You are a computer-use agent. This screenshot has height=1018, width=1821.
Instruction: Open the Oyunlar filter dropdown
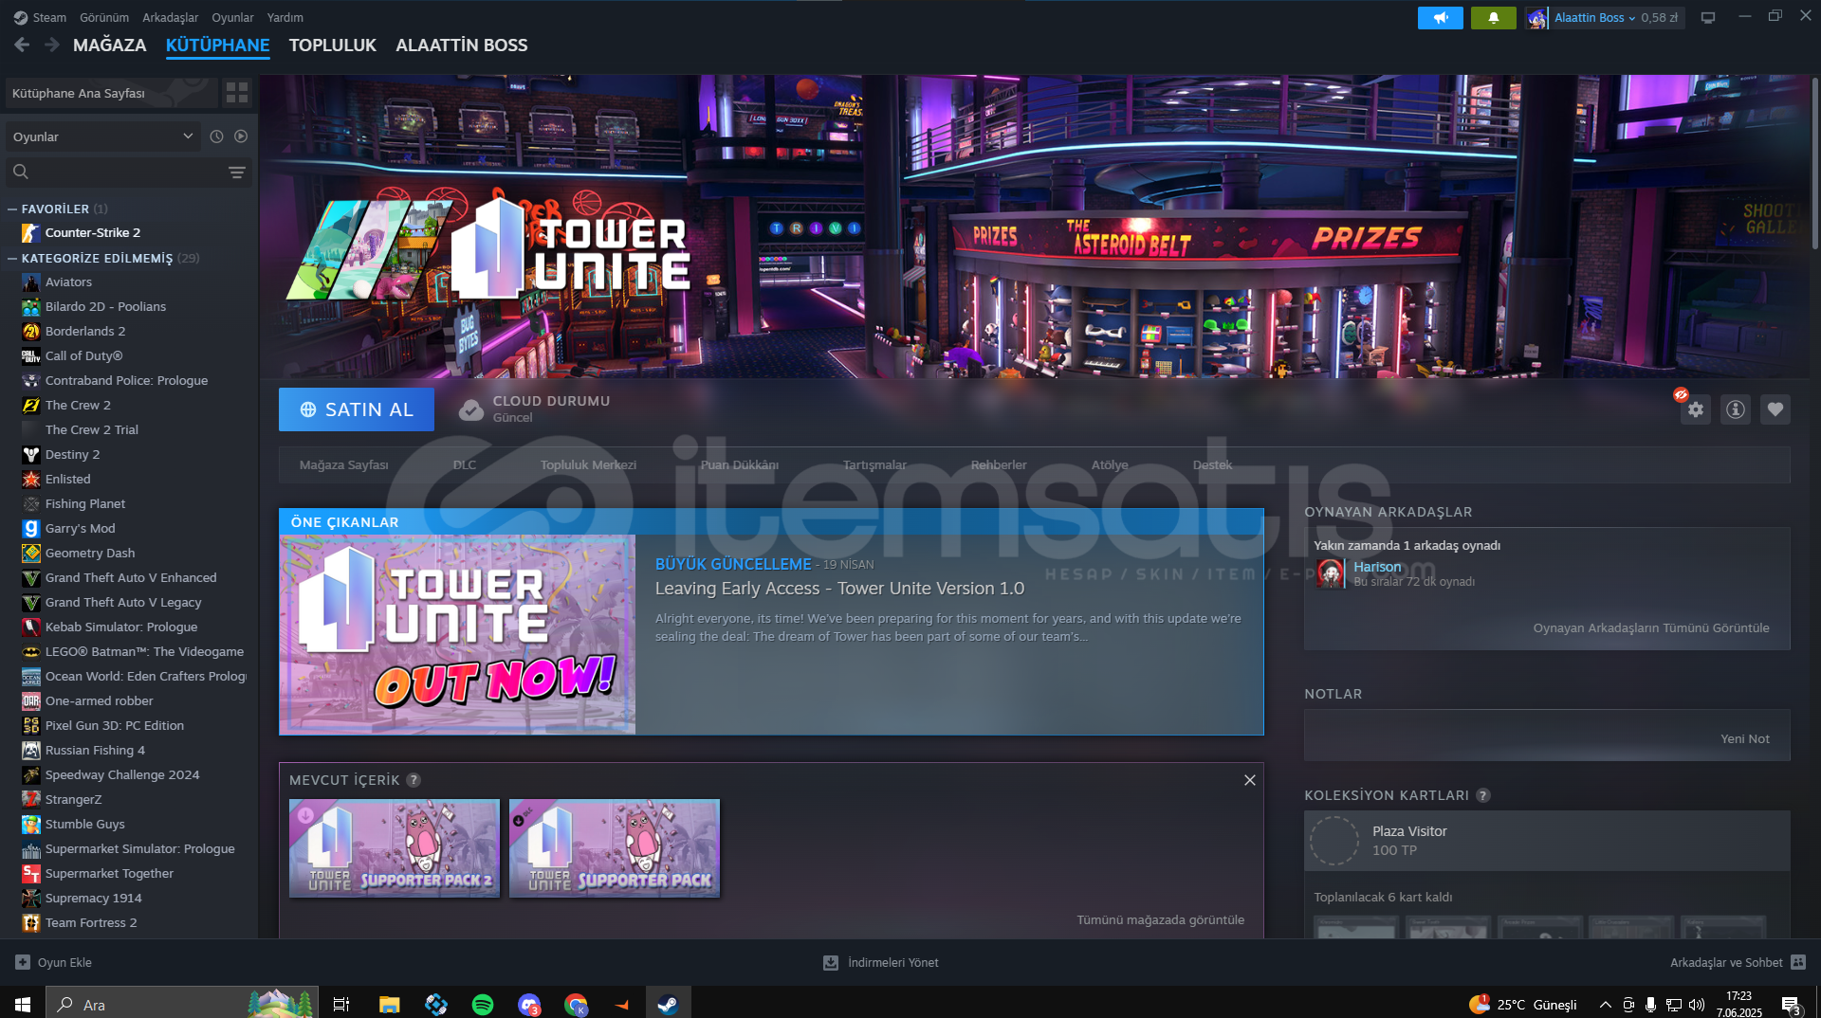click(102, 136)
